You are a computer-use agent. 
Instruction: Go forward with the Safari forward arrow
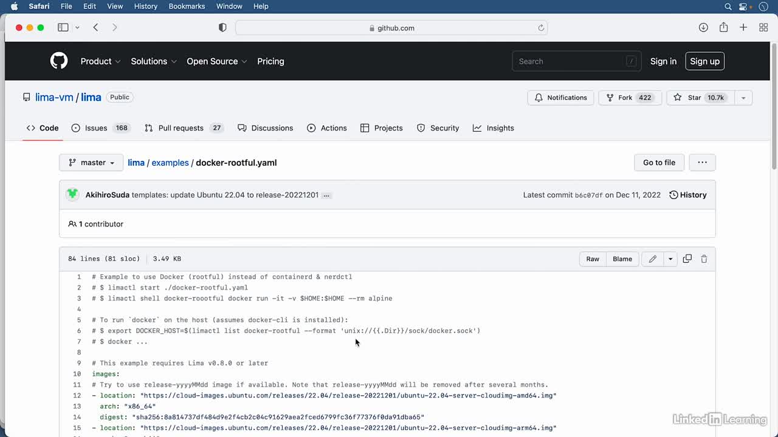point(114,27)
